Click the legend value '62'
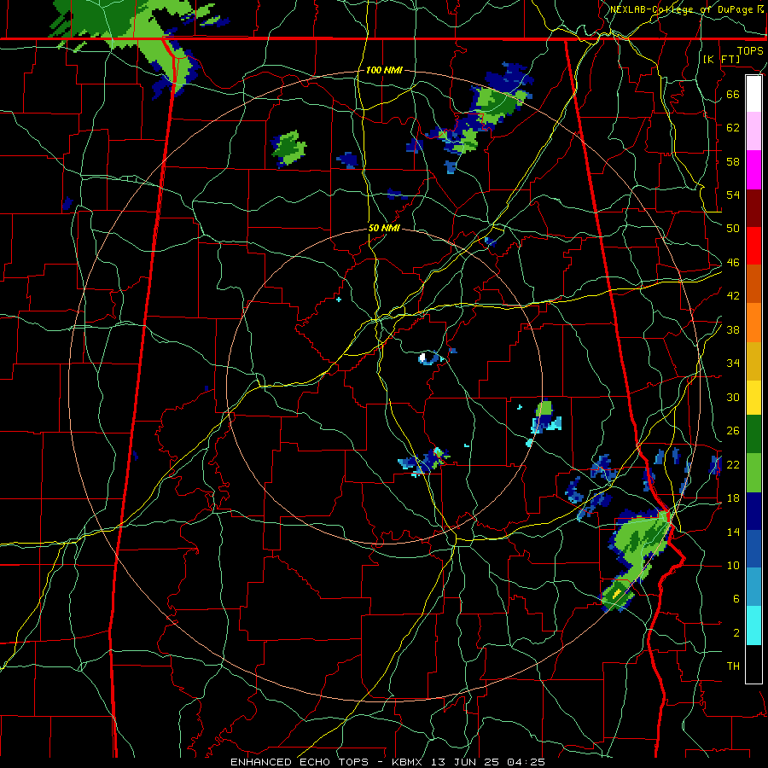The width and height of the screenshot is (768, 768). pos(733,127)
